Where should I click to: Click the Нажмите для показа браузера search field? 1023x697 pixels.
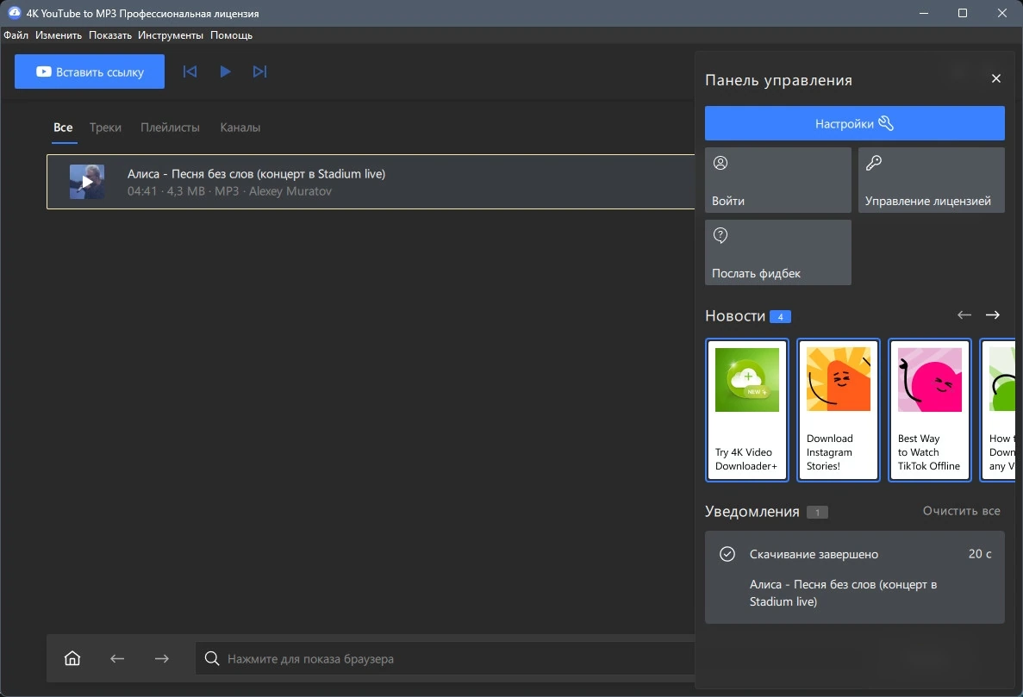point(445,658)
